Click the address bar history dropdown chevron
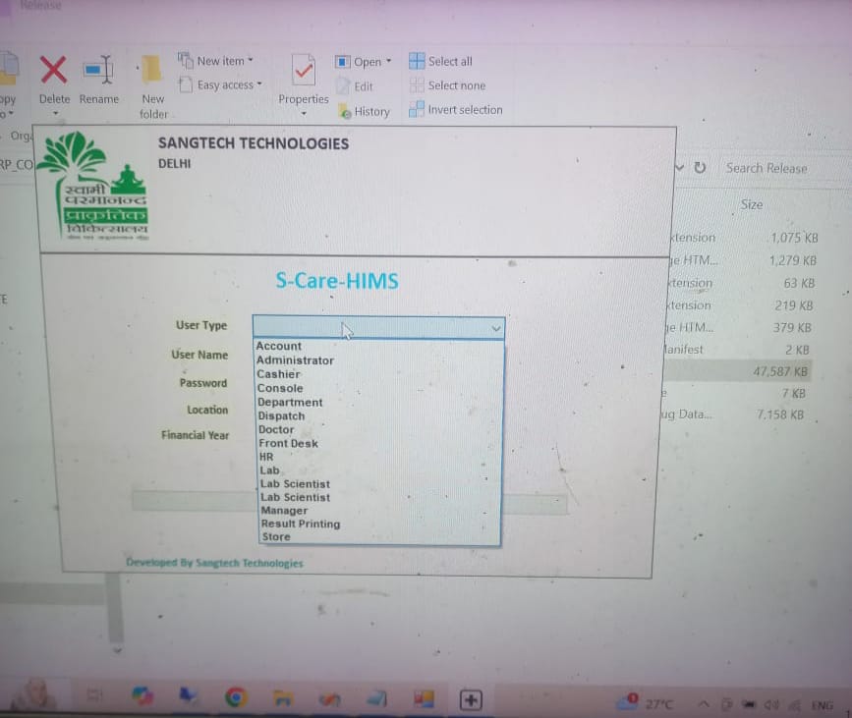 click(679, 168)
